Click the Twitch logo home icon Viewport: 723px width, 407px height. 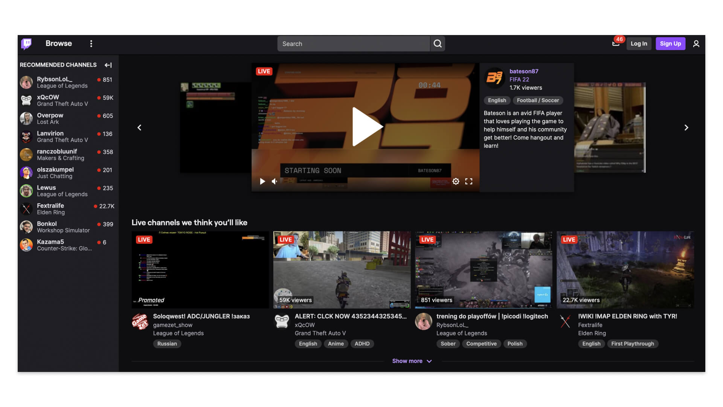tap(26, 44)
